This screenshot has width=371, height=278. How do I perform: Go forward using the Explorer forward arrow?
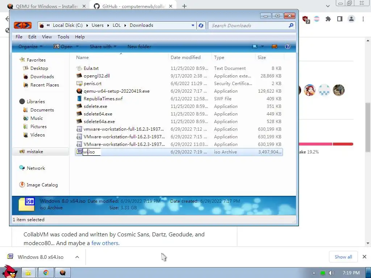27,25
